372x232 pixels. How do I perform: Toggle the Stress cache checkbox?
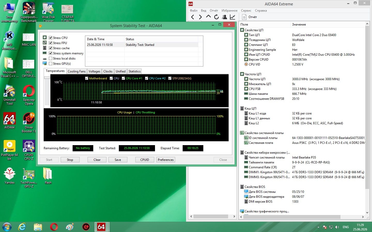[x=51, y=48]
